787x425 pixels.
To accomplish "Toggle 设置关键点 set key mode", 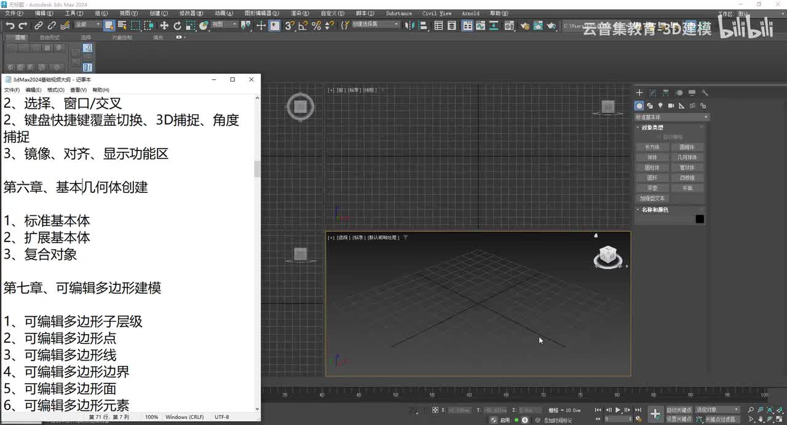I will click(679, 419).
